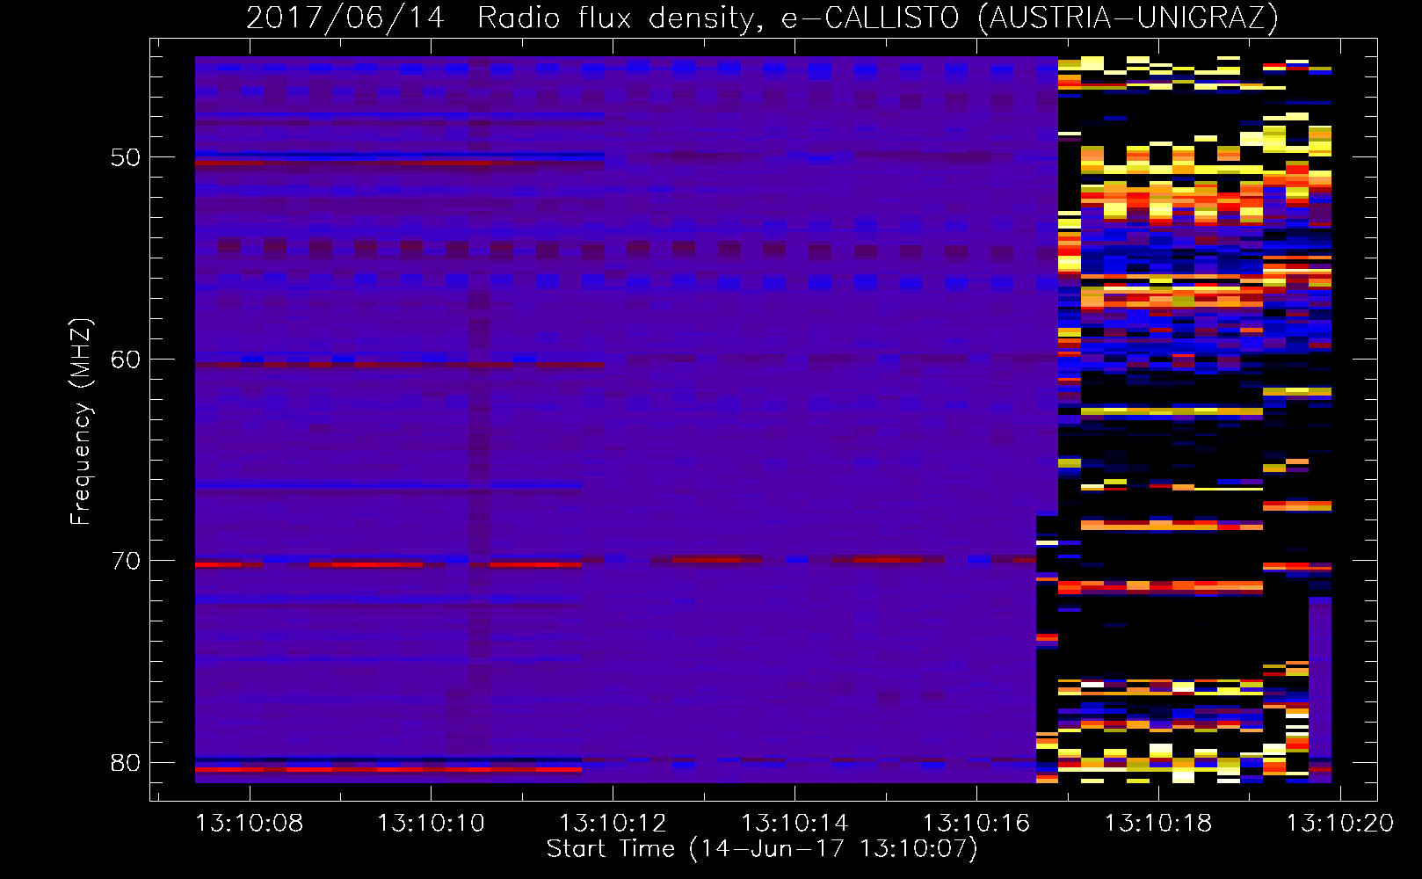This screenshot has width=1422, height=879.
Task: Select the 'Frequency (MHZ)' y-axis label
Action: click(81, 422)
